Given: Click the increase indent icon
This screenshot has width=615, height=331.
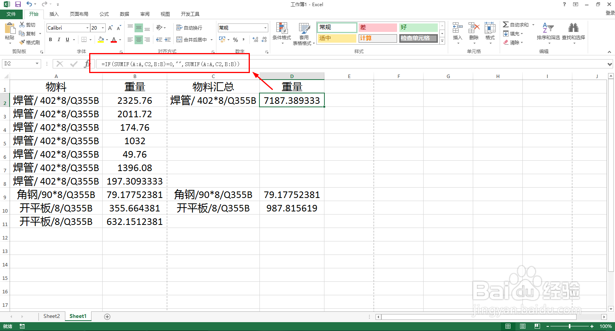Looking at the screenshot, I should [168, 40].
